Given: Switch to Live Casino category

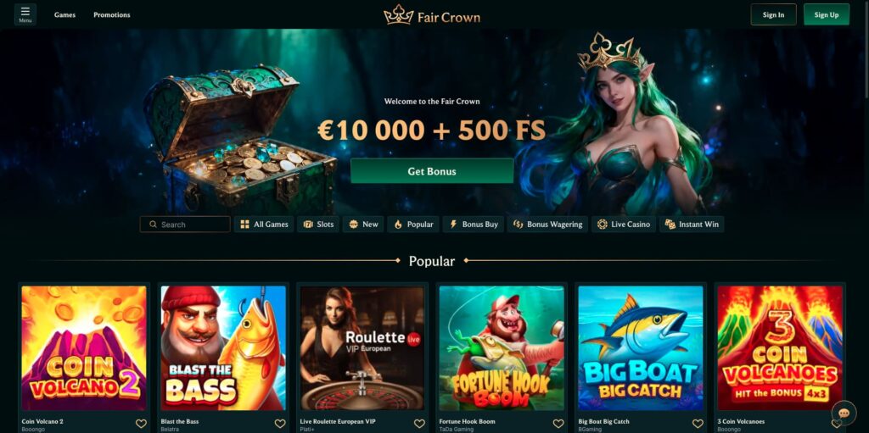Looking at the screenshot, I should (624, 225).
